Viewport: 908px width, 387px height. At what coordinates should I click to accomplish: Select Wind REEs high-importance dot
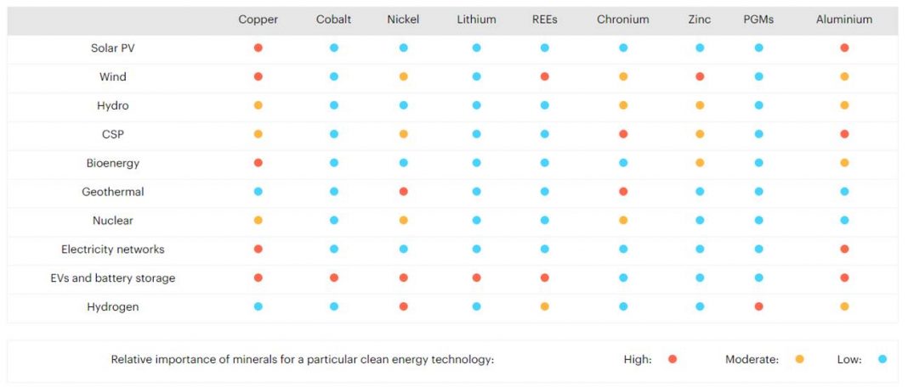[544, 76]
